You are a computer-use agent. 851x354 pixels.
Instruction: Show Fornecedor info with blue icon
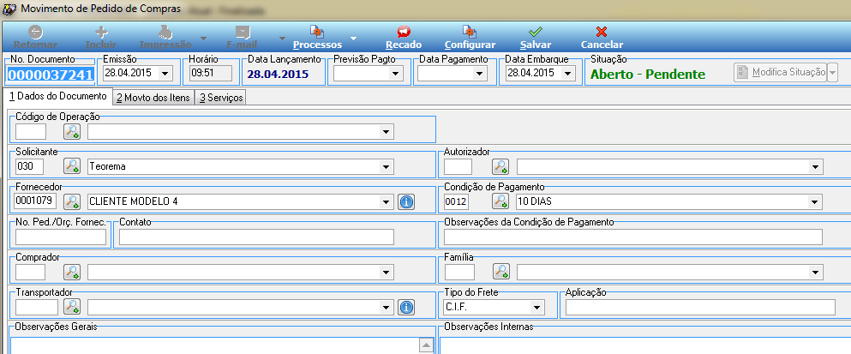pyautogui.click(x=406, y=201)
